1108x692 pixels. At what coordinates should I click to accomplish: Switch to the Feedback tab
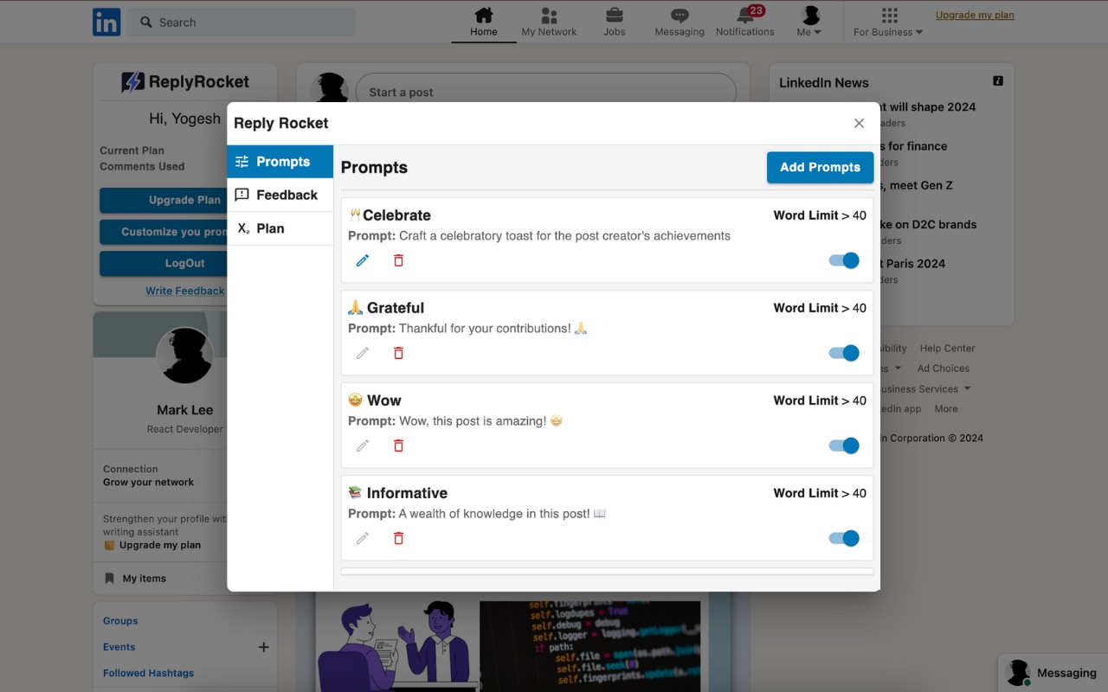pyautogui.click(x=280, y=195)
